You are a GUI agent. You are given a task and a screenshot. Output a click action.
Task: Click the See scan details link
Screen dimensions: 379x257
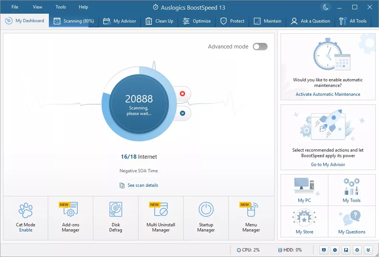142,185
